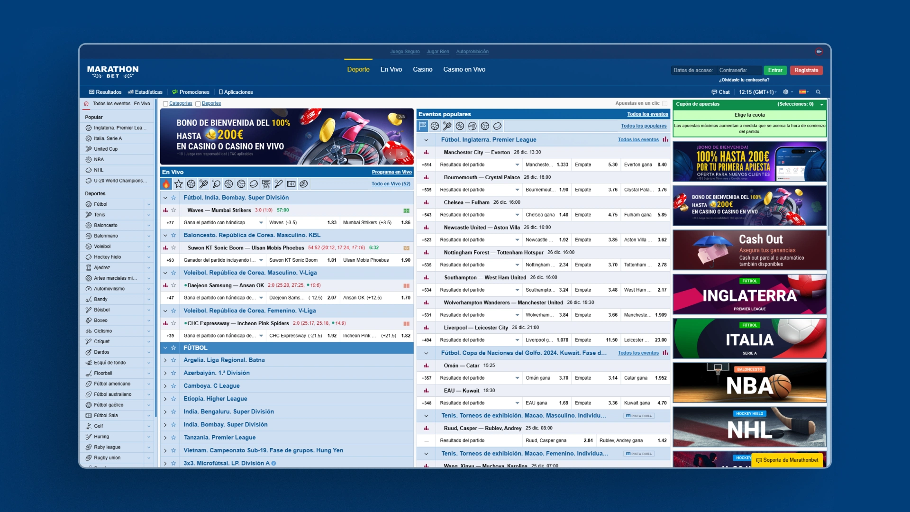Screen dimensions: 910x512
Task: Switch to the Casino en Vivo tab
Action: pyautogui.click(x=465, y=69)
